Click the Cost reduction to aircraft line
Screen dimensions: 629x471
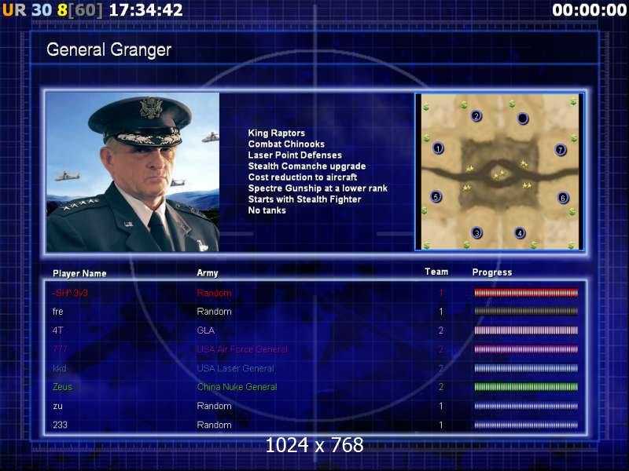[303, 177]
